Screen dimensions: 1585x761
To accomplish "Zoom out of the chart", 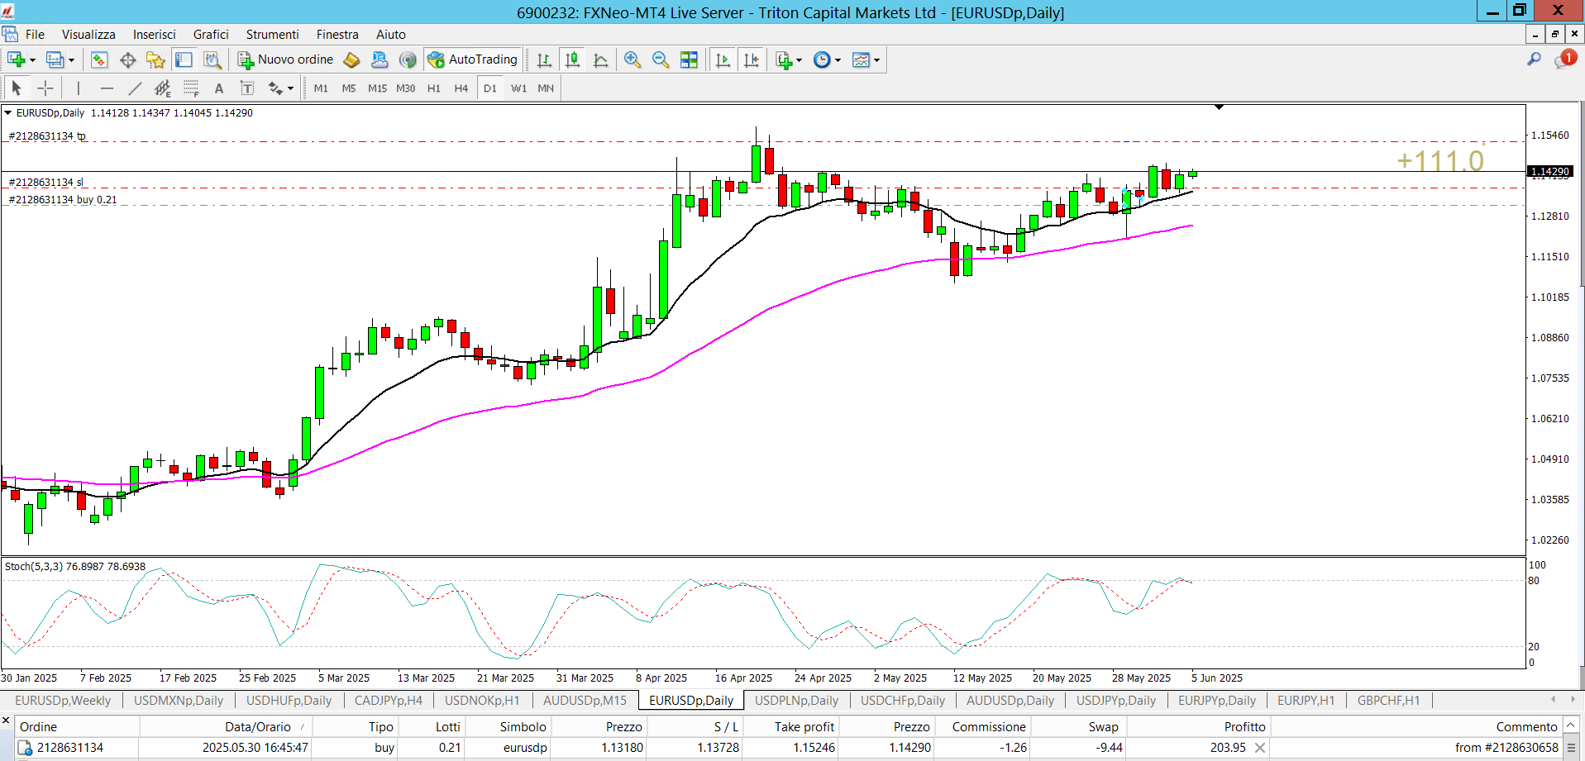I will point(661,59).
